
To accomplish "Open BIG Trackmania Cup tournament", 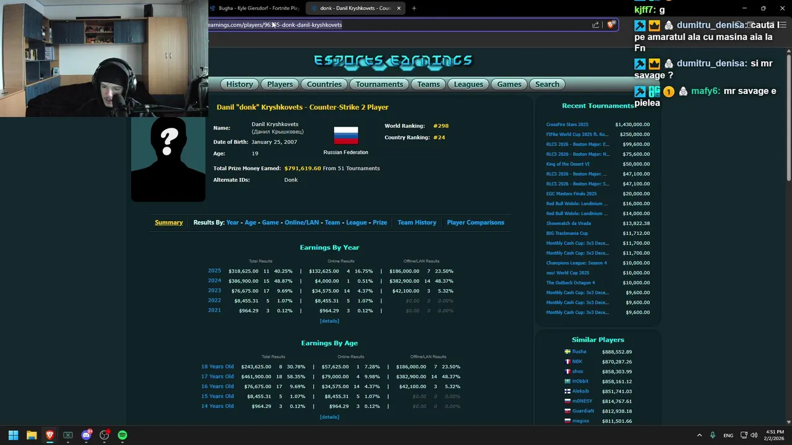I will tap(567, 233).
